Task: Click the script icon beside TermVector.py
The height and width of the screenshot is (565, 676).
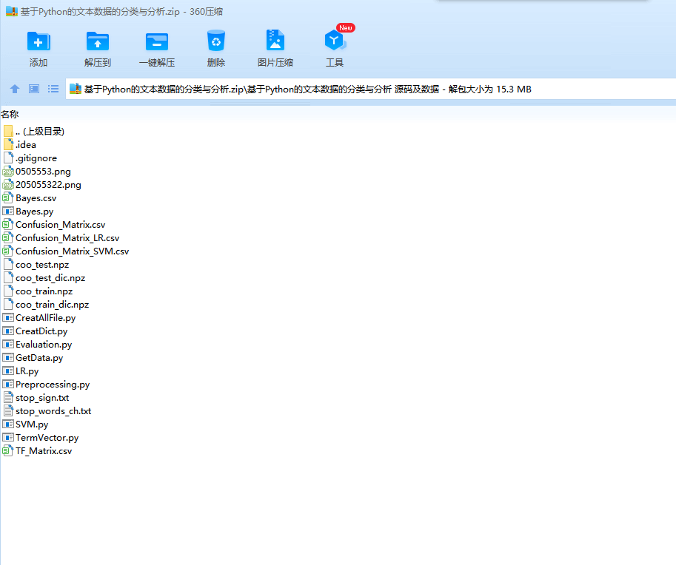Action: coord(8,438)
